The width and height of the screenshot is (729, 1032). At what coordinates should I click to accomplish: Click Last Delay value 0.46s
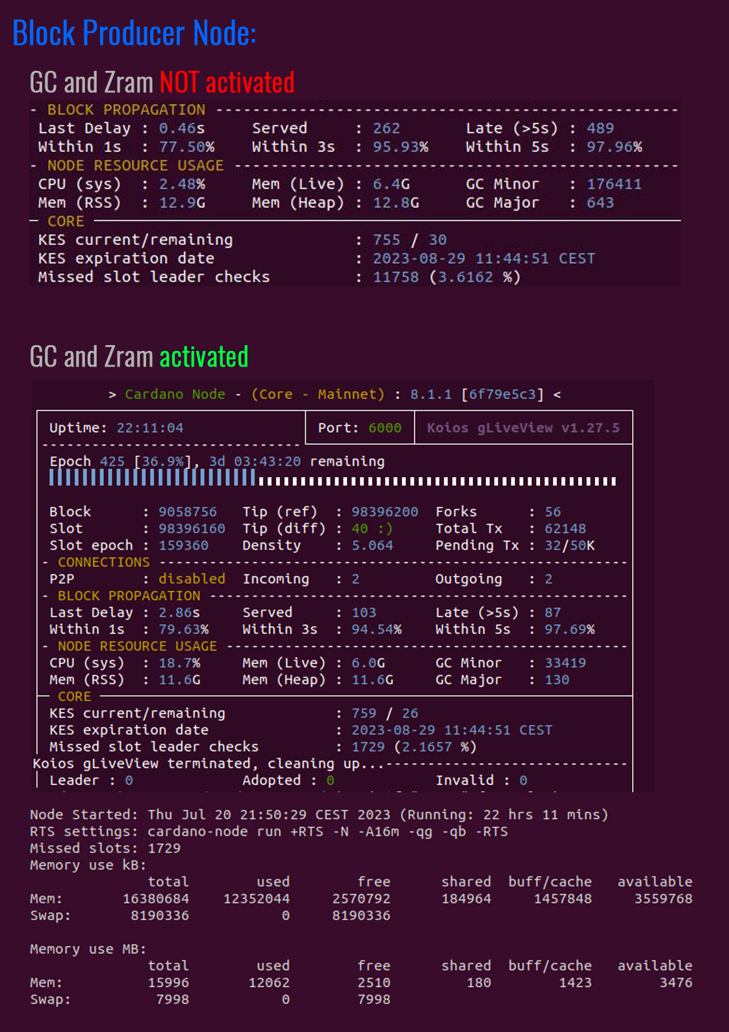(x=182, y=129)
